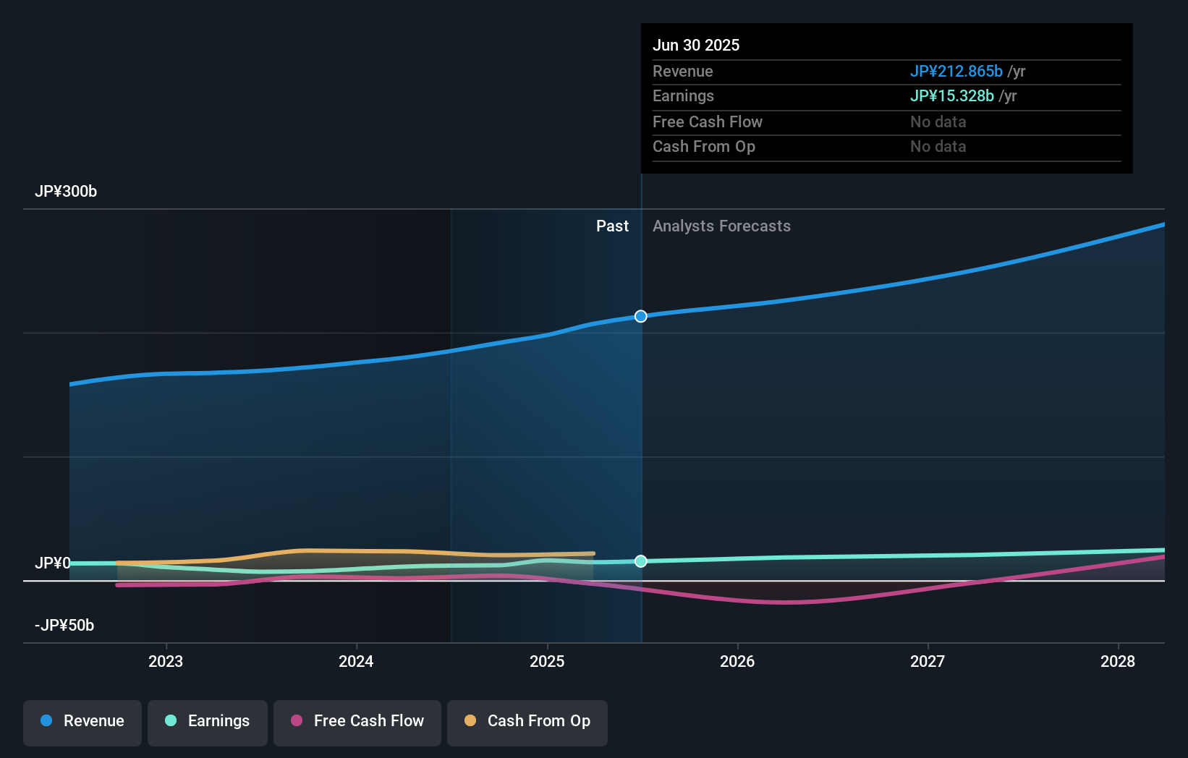Viewport: 1188px width, 758px height.
Task: Open the Jun 30 2025 tooltip header
Action: [697, 44]
